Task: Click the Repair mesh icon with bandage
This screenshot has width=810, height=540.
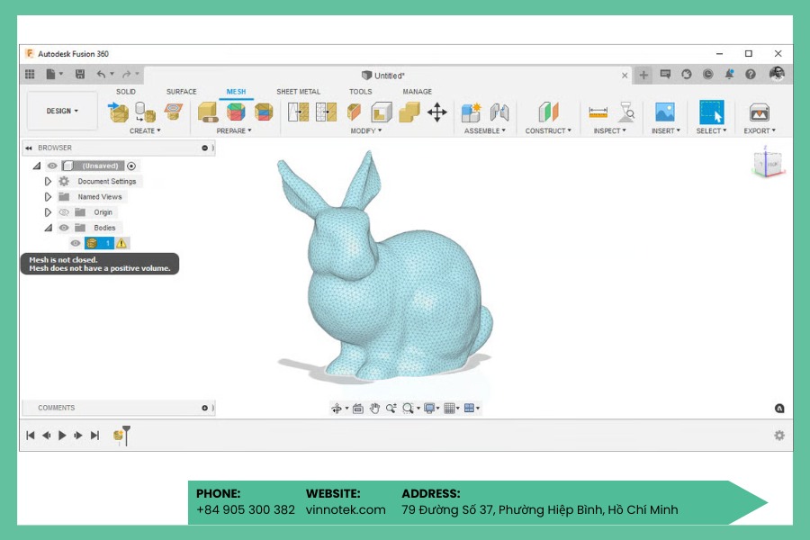Action: pyautogui.click(x=208, y=112)
